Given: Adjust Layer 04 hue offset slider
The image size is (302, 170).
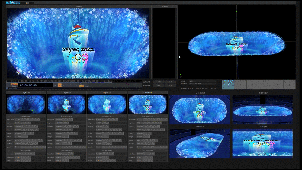Looking at the screenshot, I should click(x=152, y=154).
